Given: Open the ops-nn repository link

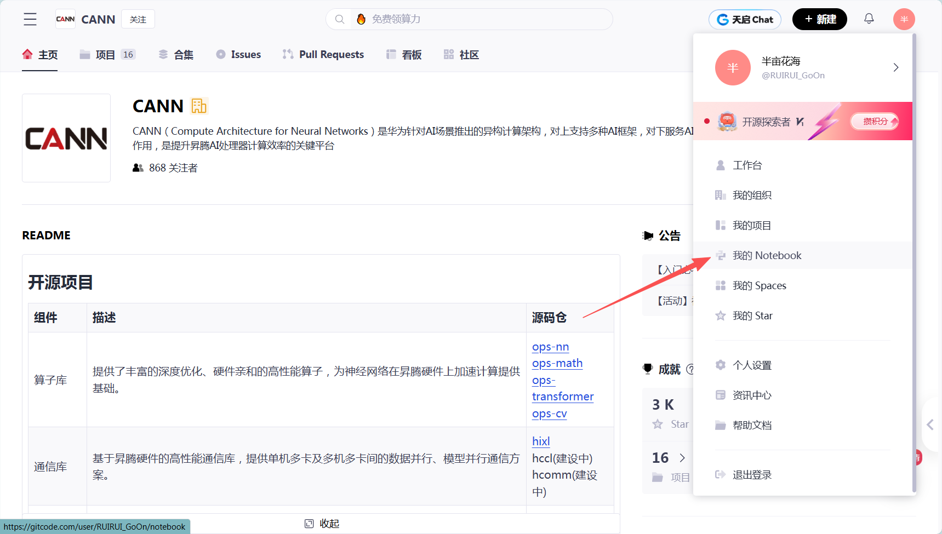Looking at the screenshot, I should tap(550, 347).
